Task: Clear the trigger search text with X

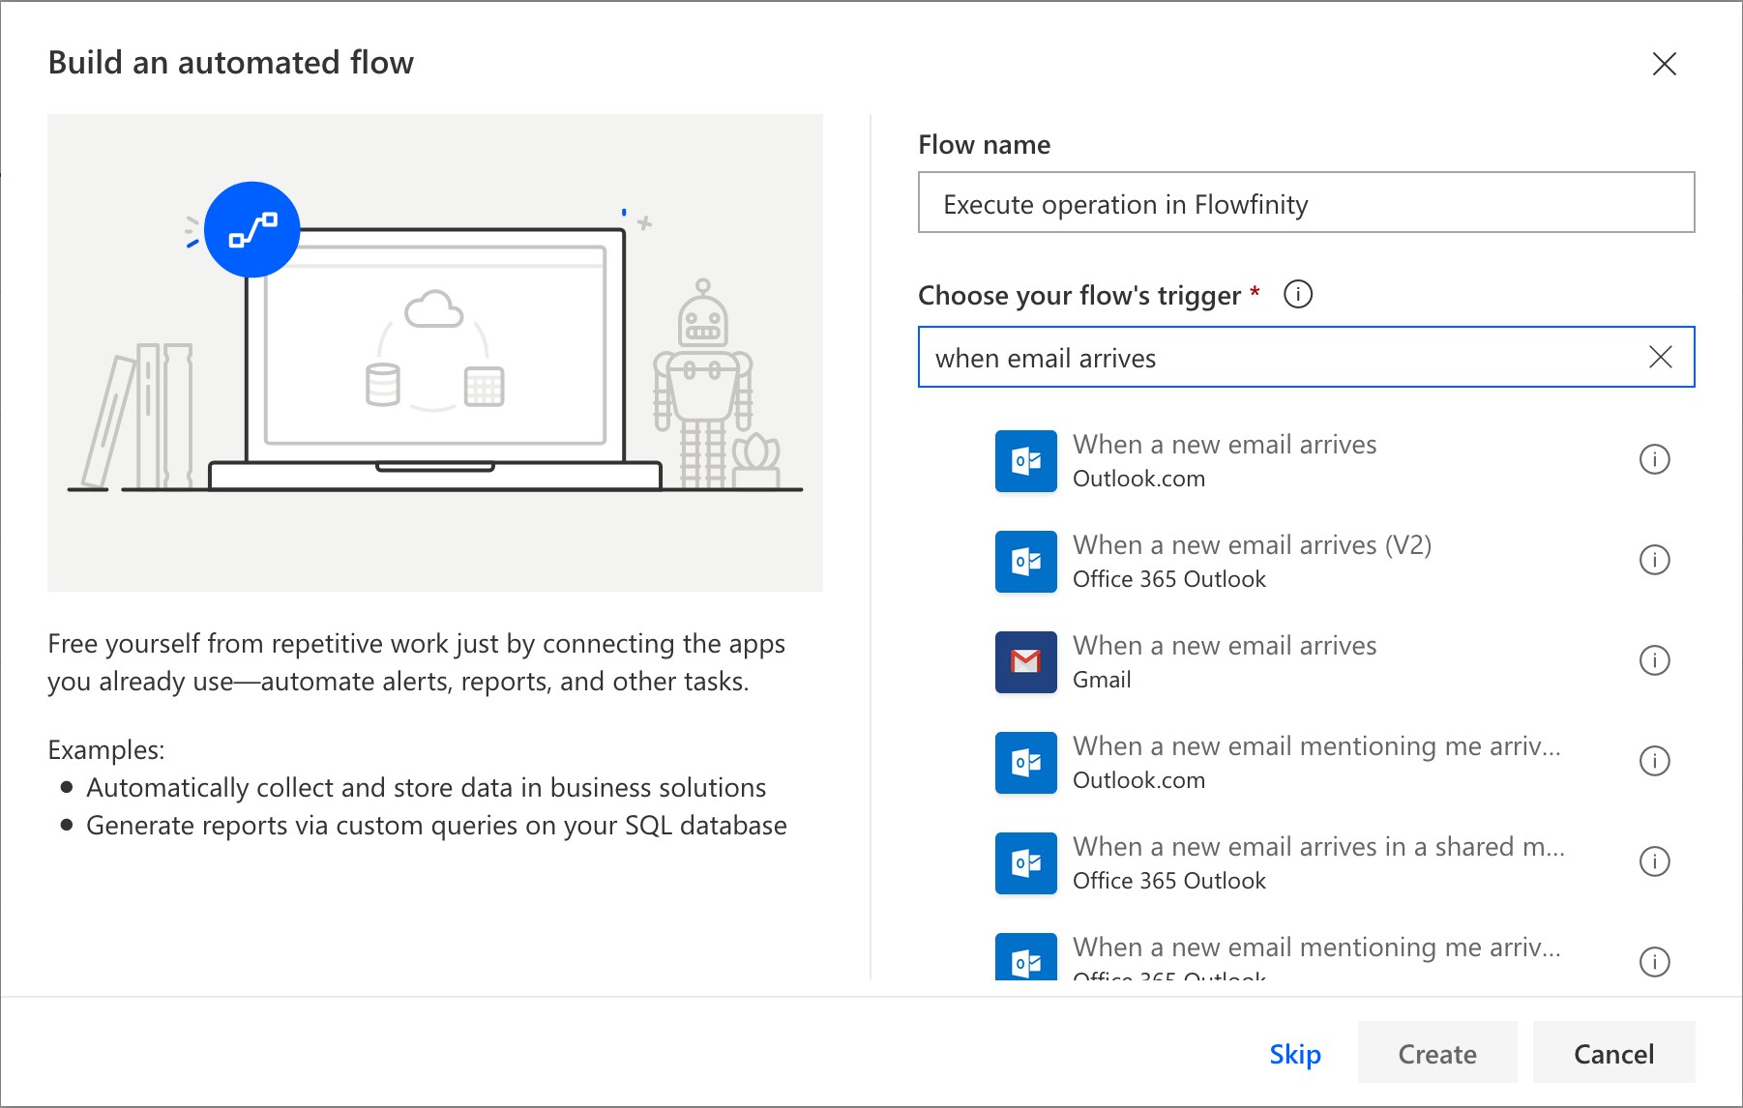Action: tap(1660, 357)
